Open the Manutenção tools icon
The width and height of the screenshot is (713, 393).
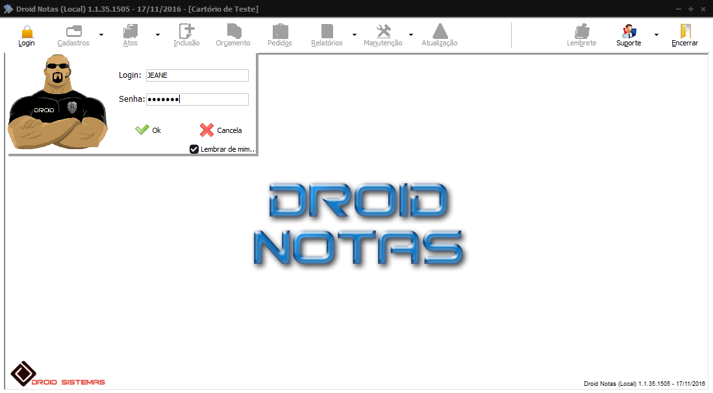(383, 31)
